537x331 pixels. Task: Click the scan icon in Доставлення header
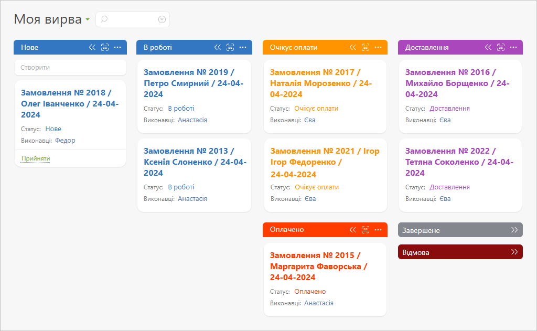[501, 47]
